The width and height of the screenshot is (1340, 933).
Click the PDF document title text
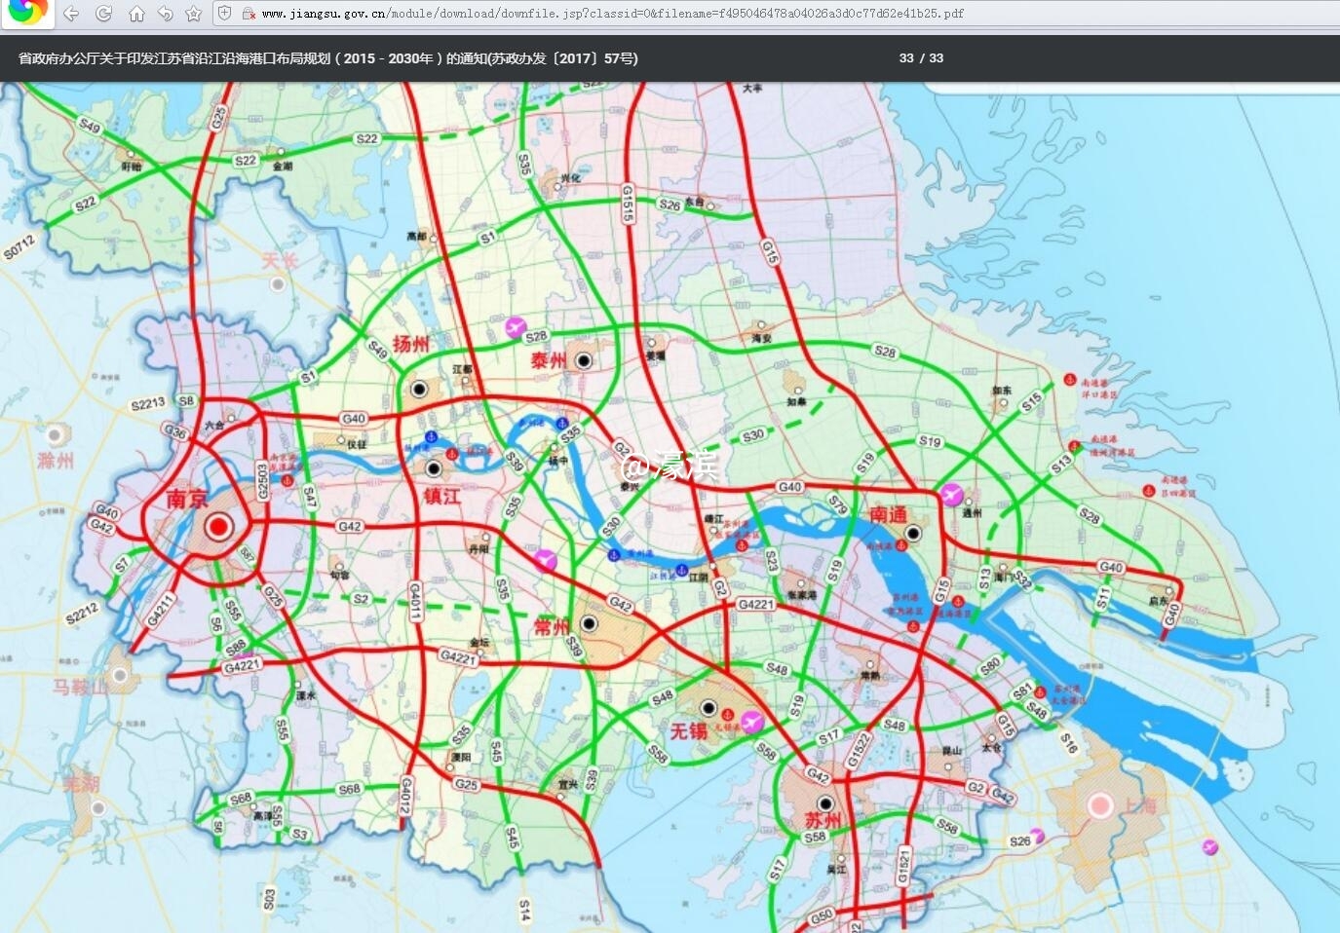[328, 58]
